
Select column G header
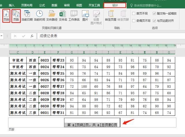point(72,52)
